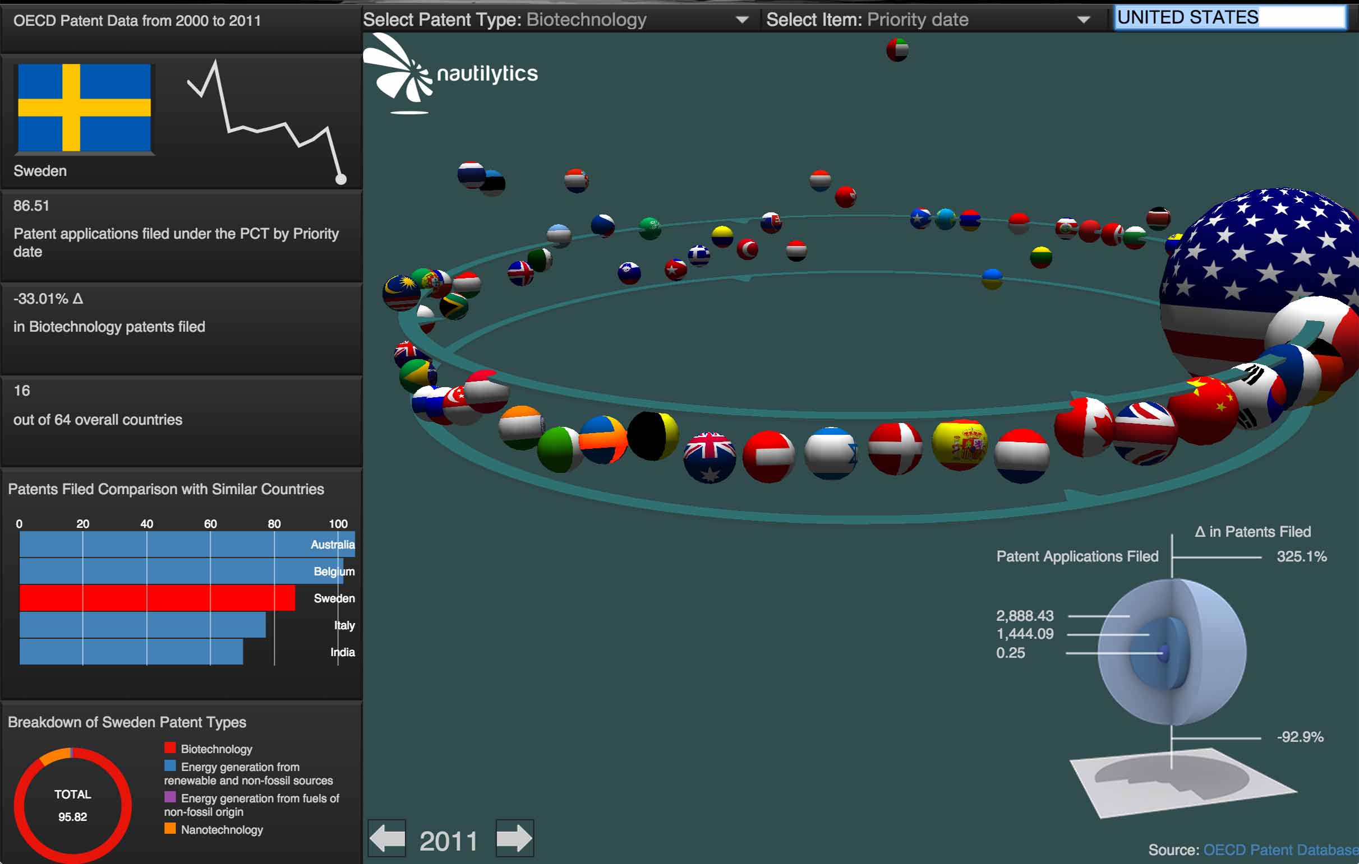Viewport: 1359px width, 864px height.
Task: Select the Turkey flag sphere
Action: coord(747,249)
